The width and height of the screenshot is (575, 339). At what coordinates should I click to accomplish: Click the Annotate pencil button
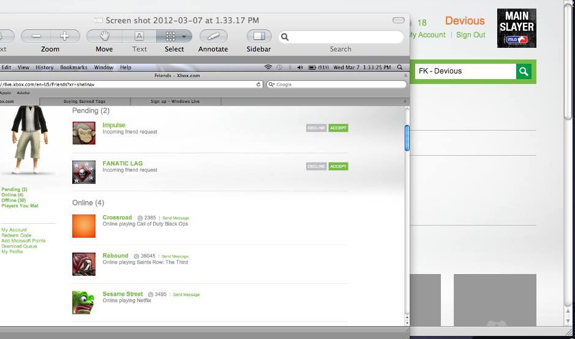pos(214,36)
